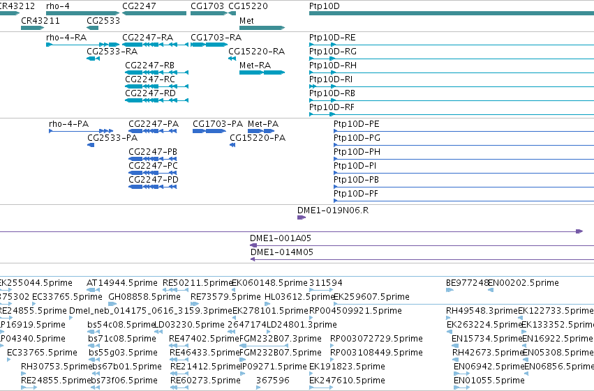Image resolution: width=594 pixels, height=391 pixels.
Task: Click the CR43211 gene label
Action: click(40, 21)
